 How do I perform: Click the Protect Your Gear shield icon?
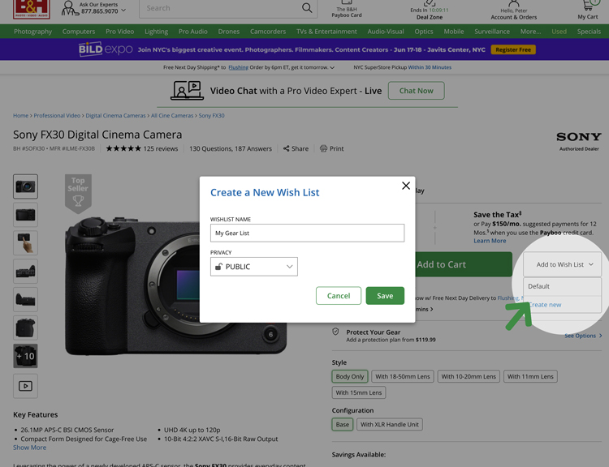tap(335, 332)
